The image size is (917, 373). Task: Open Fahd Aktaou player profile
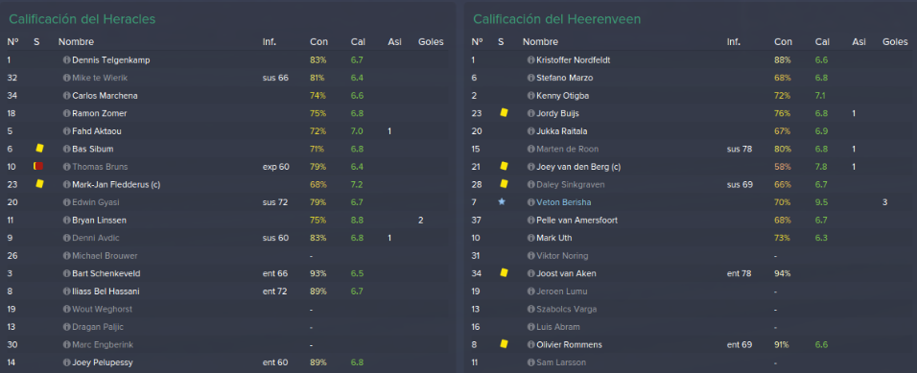coord(97,131)
